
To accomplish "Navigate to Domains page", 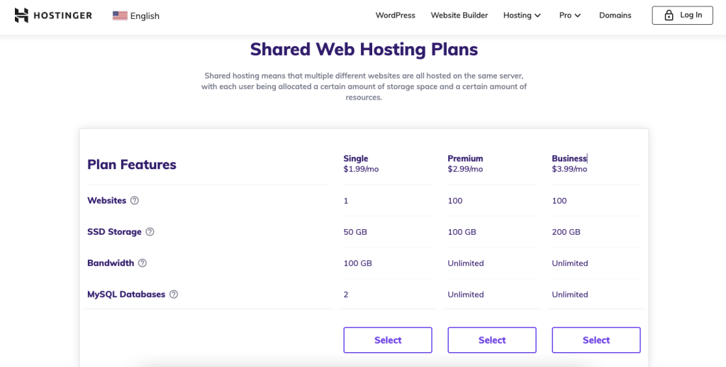I will (615, 16).
